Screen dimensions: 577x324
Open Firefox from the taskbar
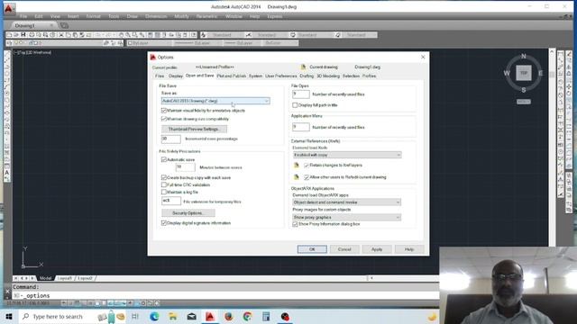pyautogui.click(x=228, y=316)
